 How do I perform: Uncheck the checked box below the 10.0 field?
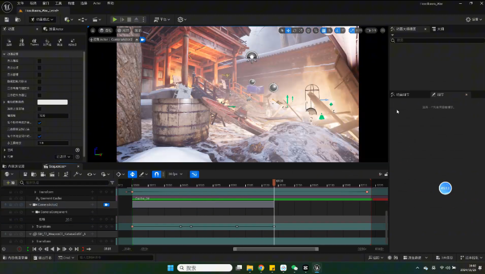pyautogui.click(x=40, y=122)
